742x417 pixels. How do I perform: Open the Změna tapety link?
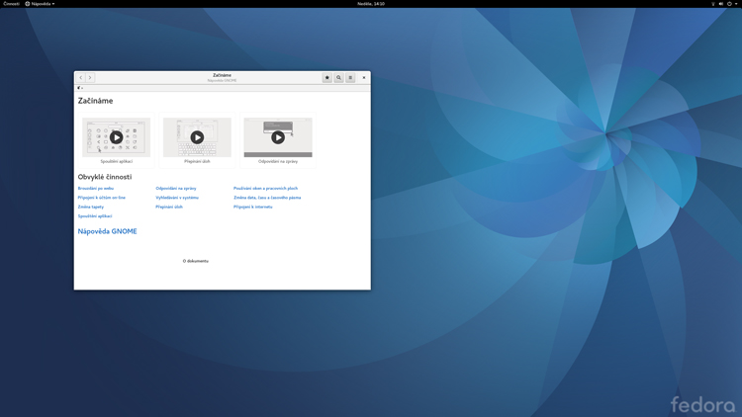(x=90, y=207)
